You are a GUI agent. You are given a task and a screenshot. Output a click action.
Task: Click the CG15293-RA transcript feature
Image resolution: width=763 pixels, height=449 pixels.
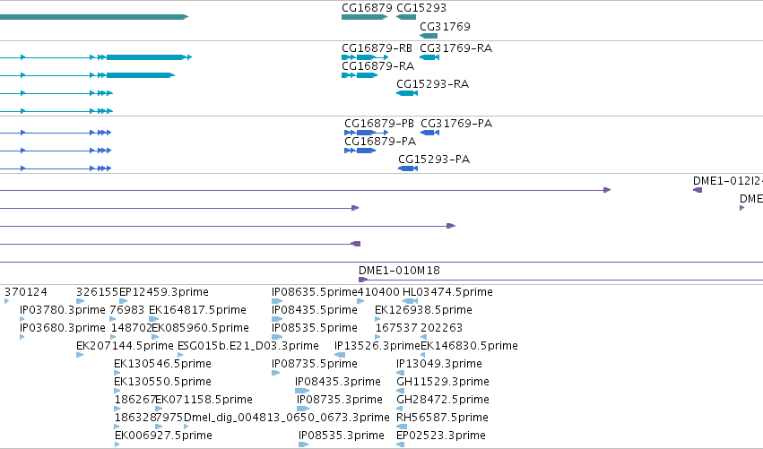(407, 93)
